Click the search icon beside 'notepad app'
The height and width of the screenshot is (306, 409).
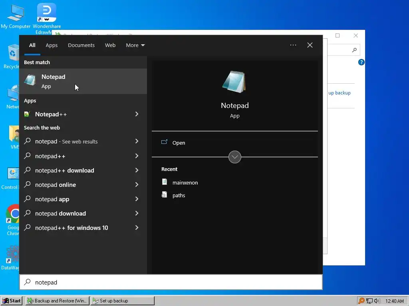[28, 199]
